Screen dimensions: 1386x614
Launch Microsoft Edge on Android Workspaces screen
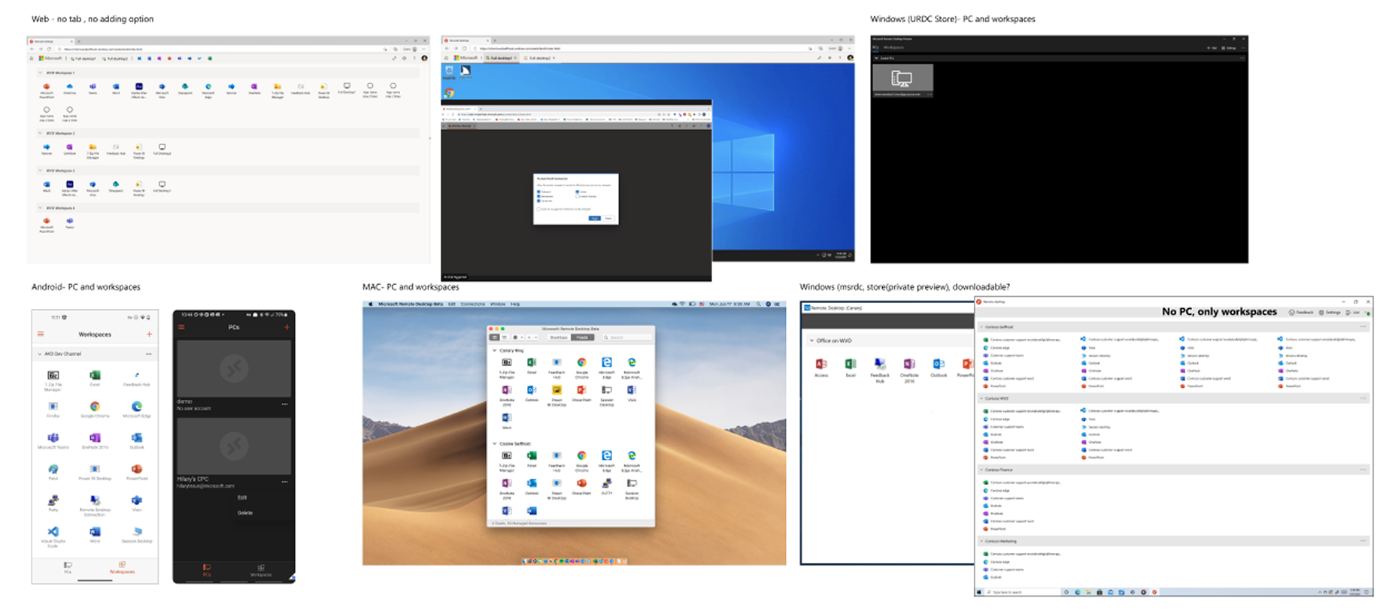pos(136,410)
